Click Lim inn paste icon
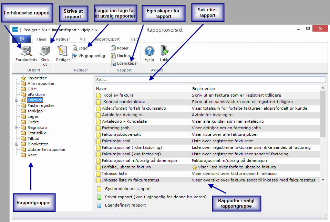 120,56
